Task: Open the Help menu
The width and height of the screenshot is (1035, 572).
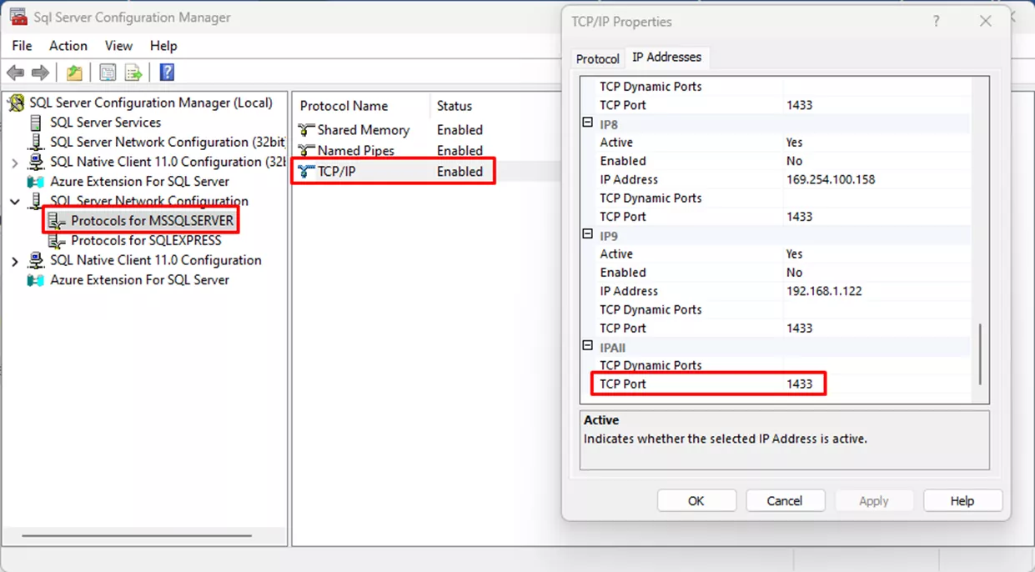Action: [163, 46]
